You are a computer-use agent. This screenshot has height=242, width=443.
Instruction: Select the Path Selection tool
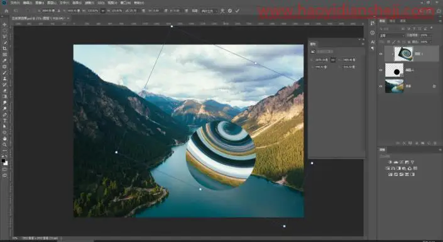pos(4,126)
